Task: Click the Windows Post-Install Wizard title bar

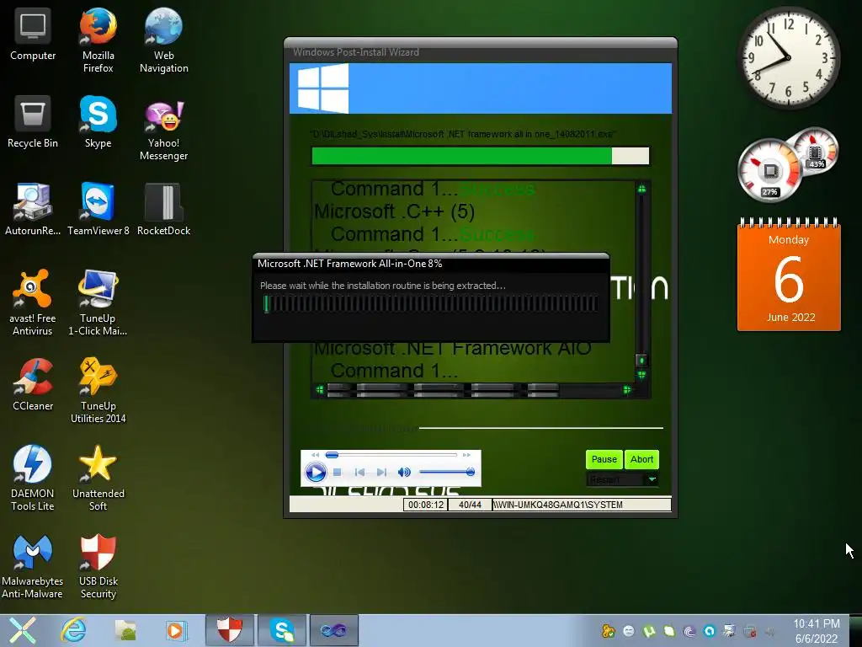Action: pyautogui.click(x=481, y=52)
